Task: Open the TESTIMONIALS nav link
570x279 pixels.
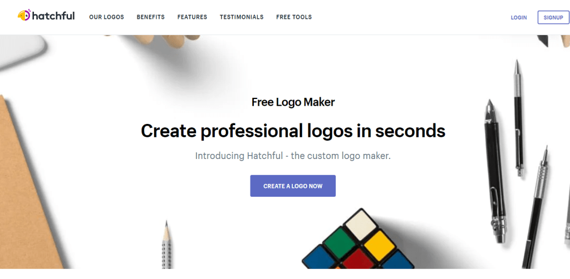Action: pos(242,17)
